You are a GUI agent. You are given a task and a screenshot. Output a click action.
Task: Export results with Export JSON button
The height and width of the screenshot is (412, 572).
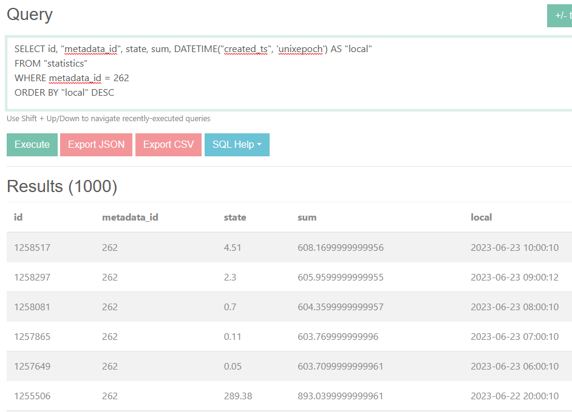point(97,144)
